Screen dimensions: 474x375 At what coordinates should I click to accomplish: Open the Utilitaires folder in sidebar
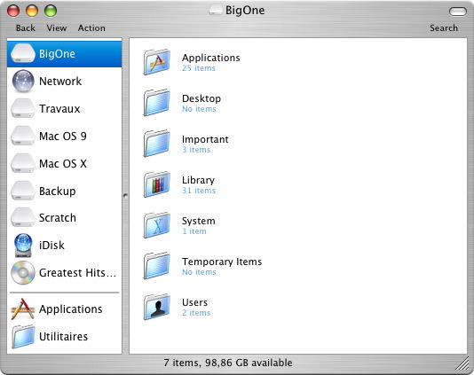click(x=50, y=336)
